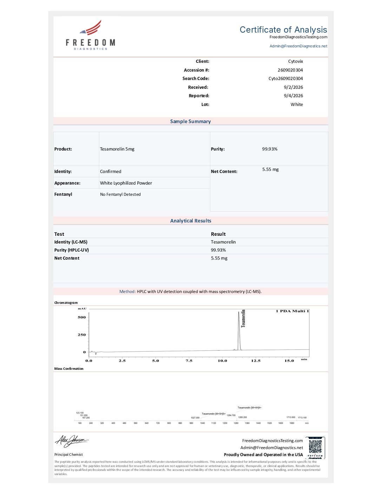This screenshot has height=494, width=382.
Task: Select Tesamorelin result in Analytical Results
Action: (223, 242)
